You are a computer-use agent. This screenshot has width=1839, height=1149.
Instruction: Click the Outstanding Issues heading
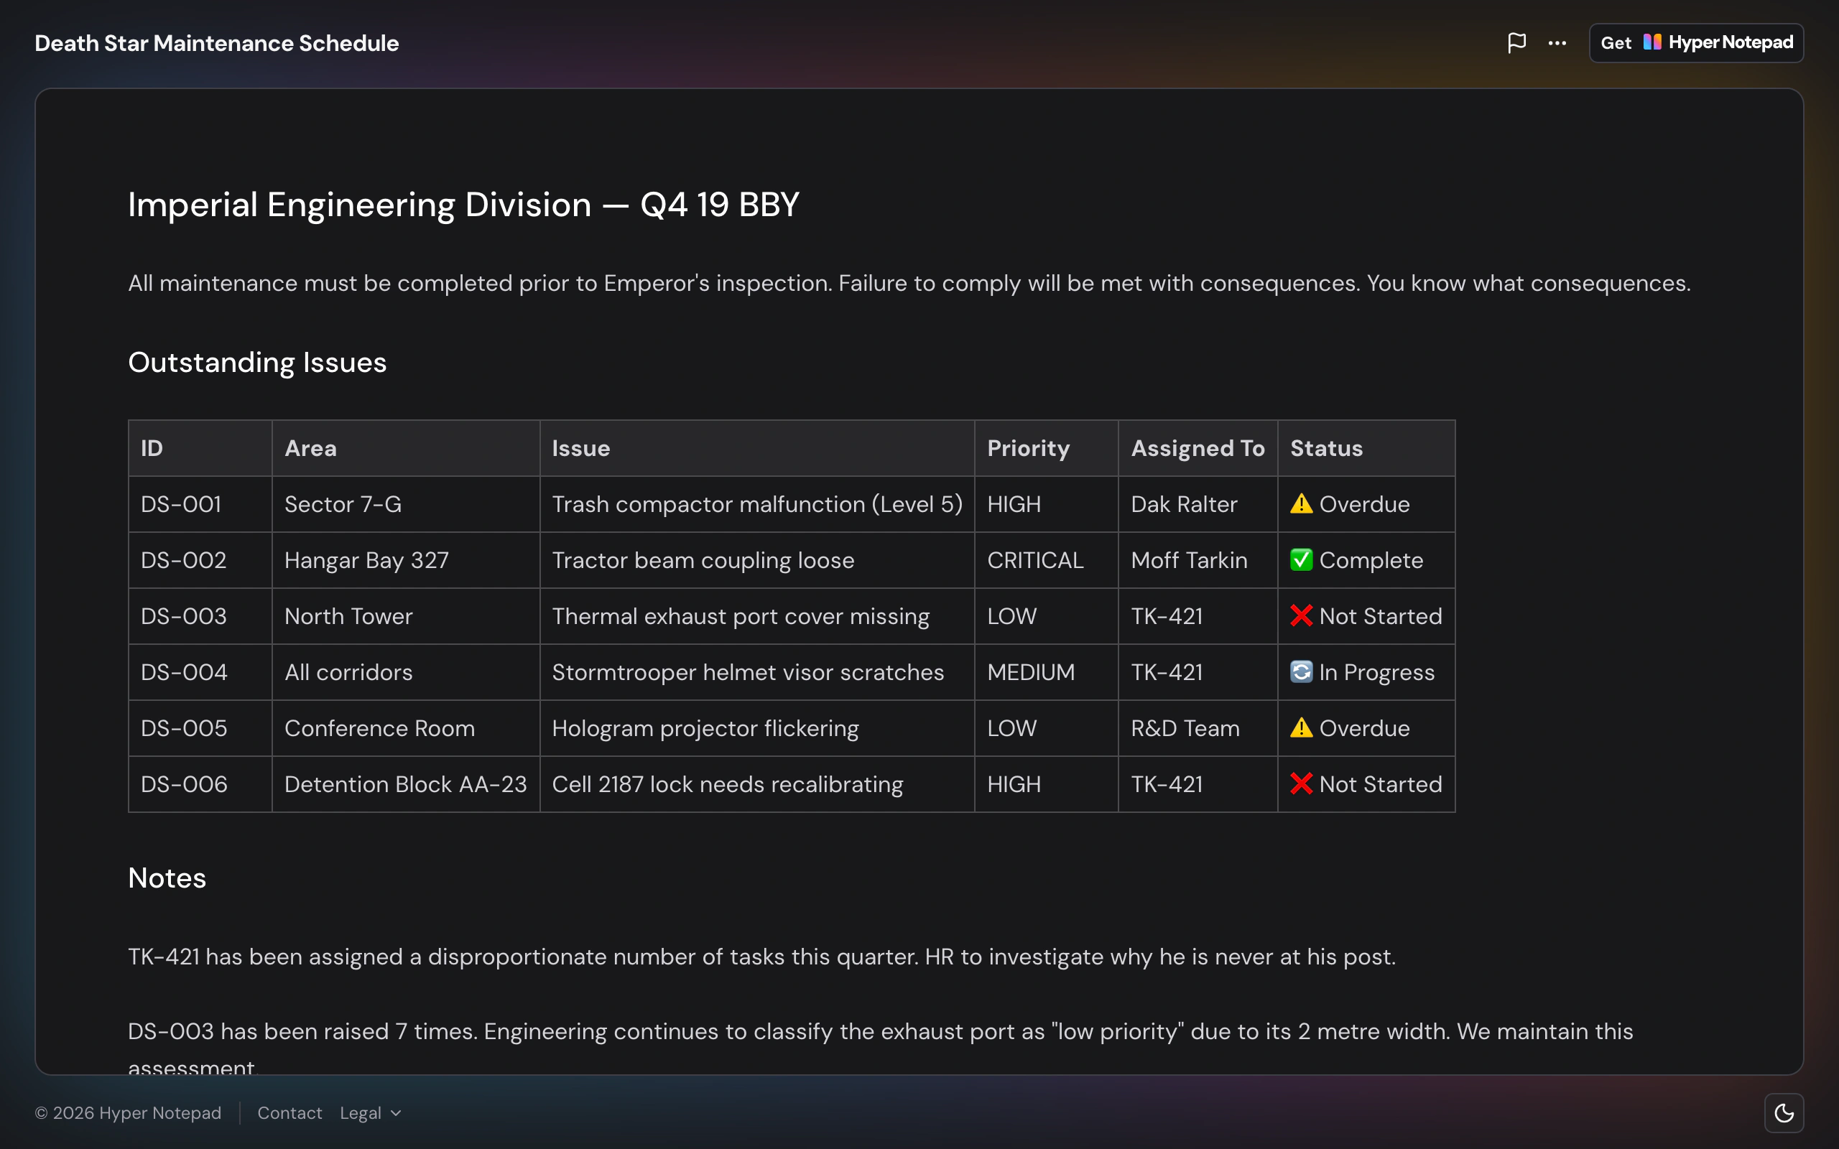(x=257, y=363)
